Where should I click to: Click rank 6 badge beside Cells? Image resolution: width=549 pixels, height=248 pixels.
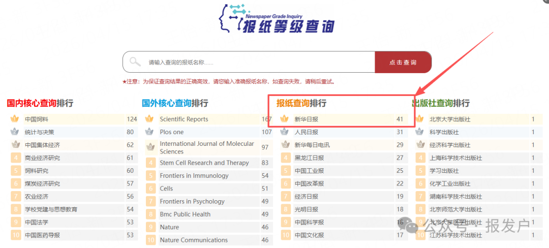(x=151, y=189)
